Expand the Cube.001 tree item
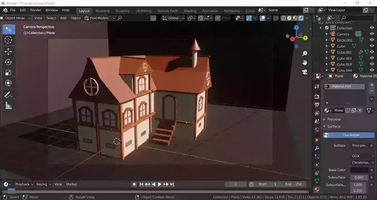Image resolution: width=377 pixels, height=200 pixels. point(327,52)
